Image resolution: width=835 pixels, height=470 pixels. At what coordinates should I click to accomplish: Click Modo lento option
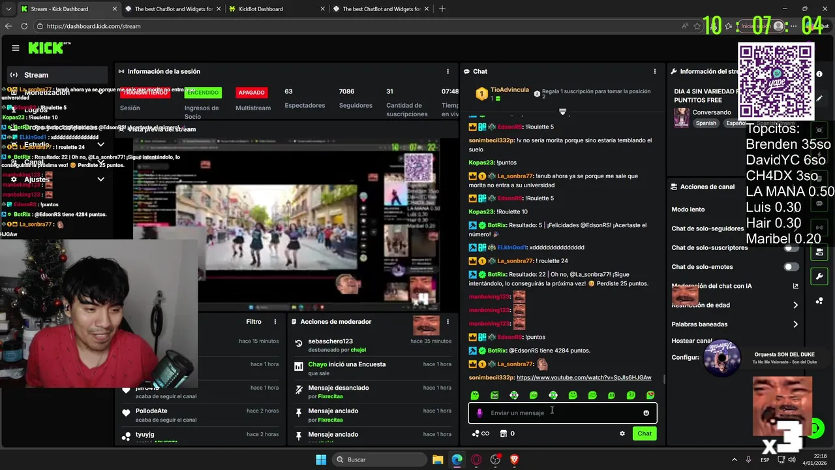click(688, 210)
